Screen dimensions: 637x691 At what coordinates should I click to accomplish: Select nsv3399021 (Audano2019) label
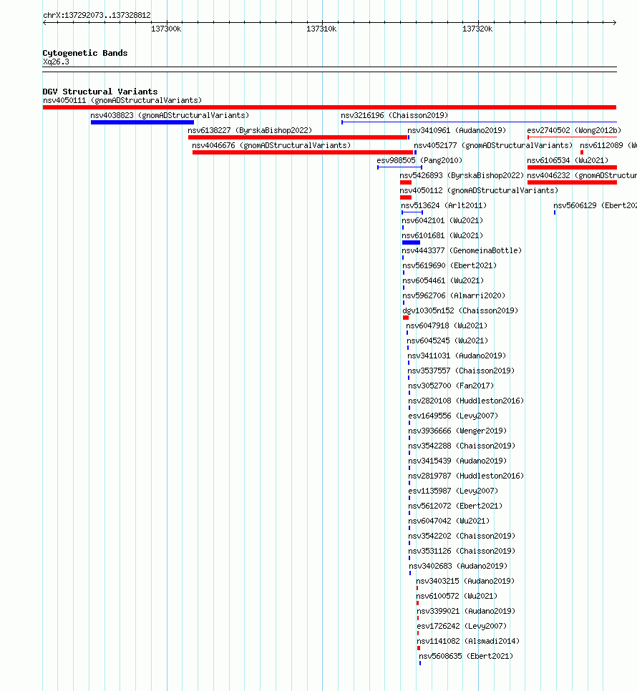tap(466, 610)
